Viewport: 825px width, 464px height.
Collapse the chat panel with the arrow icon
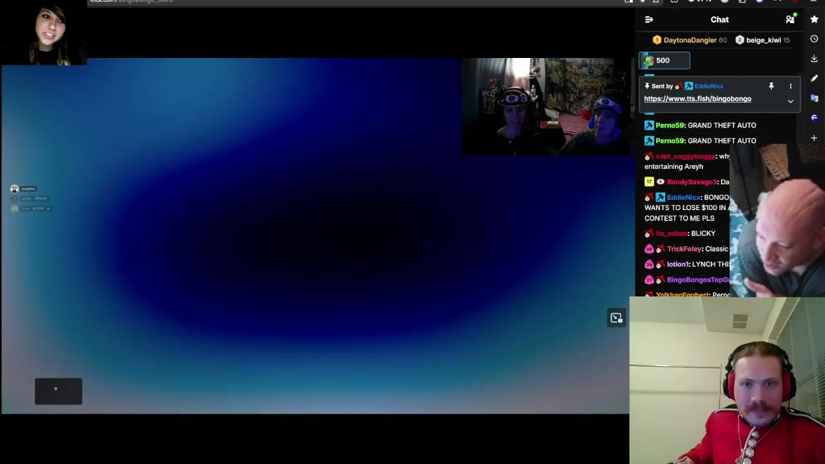pyautogui.click(x=649, y=19)
